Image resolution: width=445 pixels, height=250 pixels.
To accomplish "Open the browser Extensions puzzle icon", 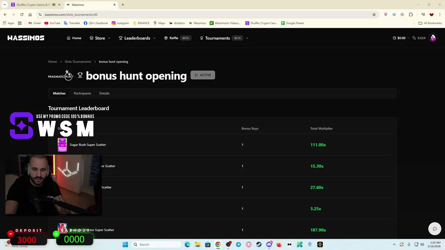I will (411, 15).
